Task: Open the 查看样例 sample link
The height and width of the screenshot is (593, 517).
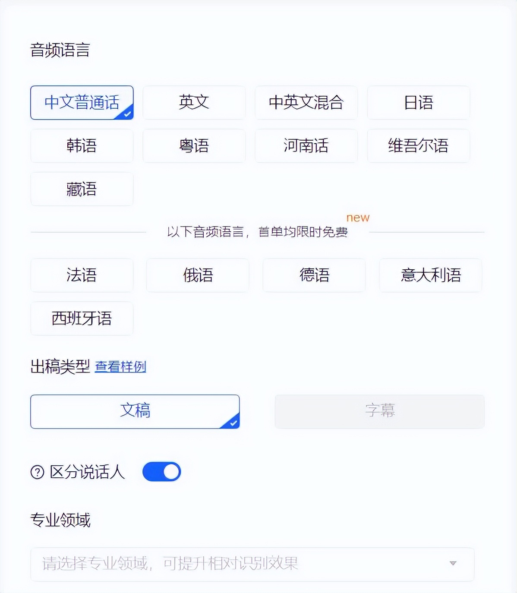Action: [120, 367]
